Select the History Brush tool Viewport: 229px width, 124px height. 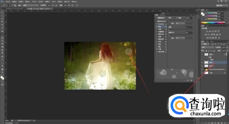click(2, 40)
